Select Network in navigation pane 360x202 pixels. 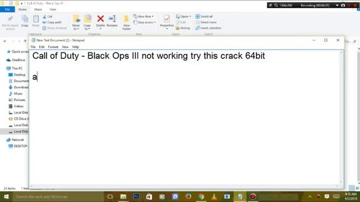pos(15,140)
